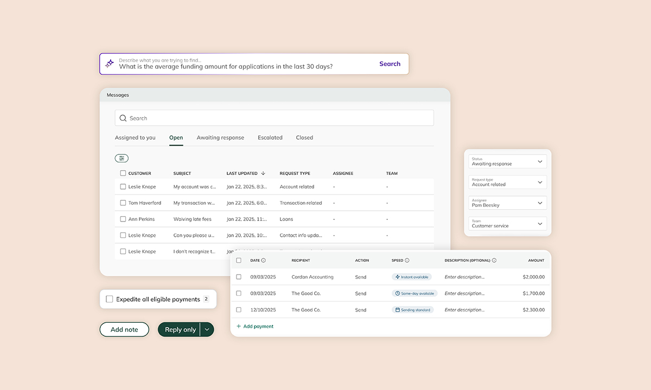Switch to the Escalated tab

pos(270,138)
